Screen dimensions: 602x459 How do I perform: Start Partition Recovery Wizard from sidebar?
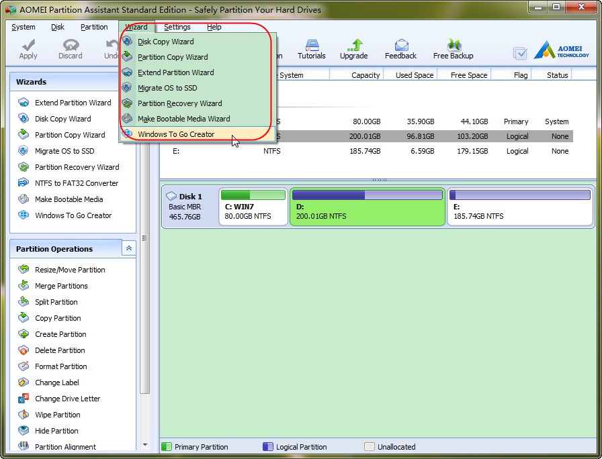tap(69, 167)
